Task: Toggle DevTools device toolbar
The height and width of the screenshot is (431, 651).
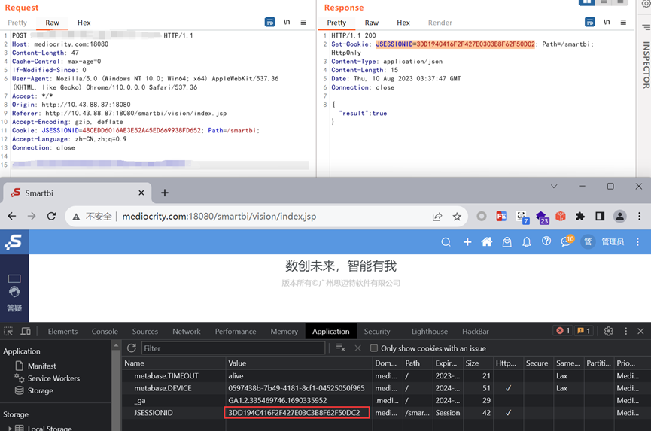Action: point(26,332)
